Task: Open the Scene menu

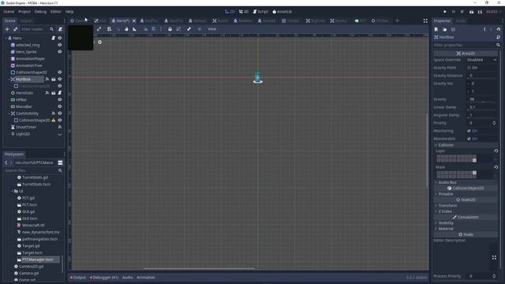Action: click(9, 12)
